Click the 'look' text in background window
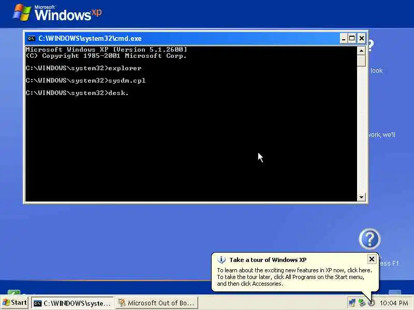 376,71
